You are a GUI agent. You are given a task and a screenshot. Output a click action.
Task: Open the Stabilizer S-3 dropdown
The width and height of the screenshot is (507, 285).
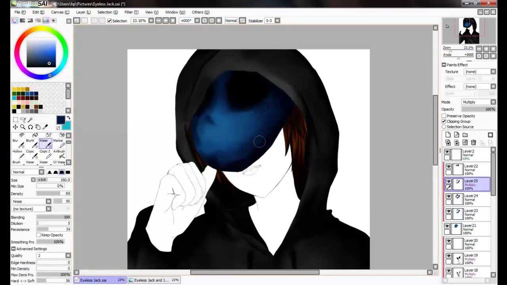(272, 21)
